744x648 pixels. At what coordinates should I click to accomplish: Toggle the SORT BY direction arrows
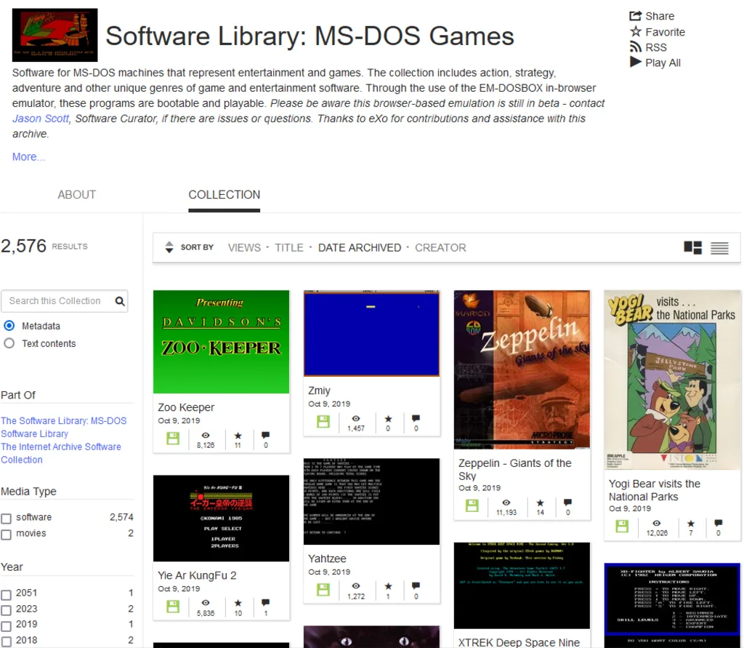pyautogui.click(x=169, y=247)
